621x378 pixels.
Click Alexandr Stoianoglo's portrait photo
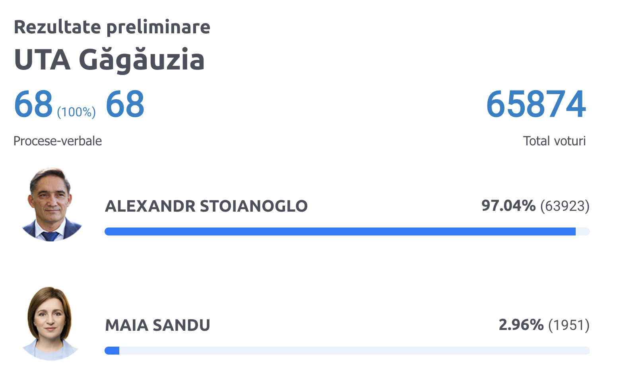tap(51, 204)
